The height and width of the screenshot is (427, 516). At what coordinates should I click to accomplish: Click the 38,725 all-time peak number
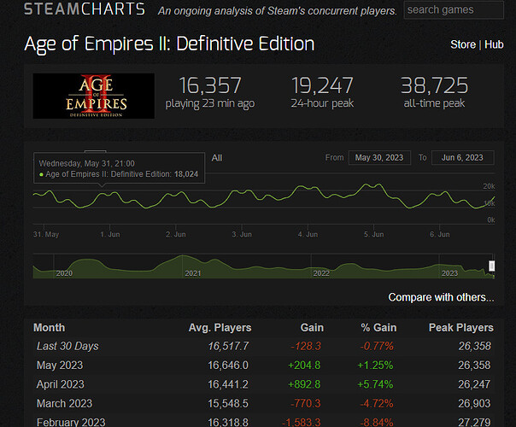(434, 85)
